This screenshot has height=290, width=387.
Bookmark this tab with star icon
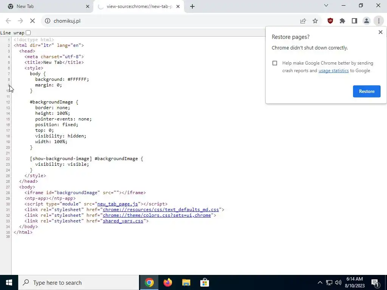[315, 21]
